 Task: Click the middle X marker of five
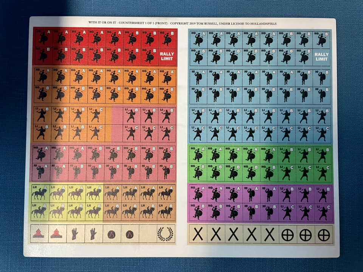click(234, 234)
